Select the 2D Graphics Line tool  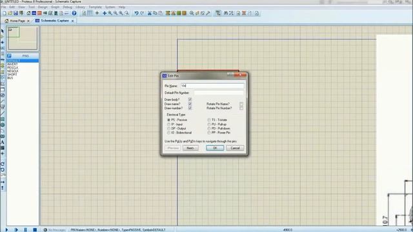3,113
